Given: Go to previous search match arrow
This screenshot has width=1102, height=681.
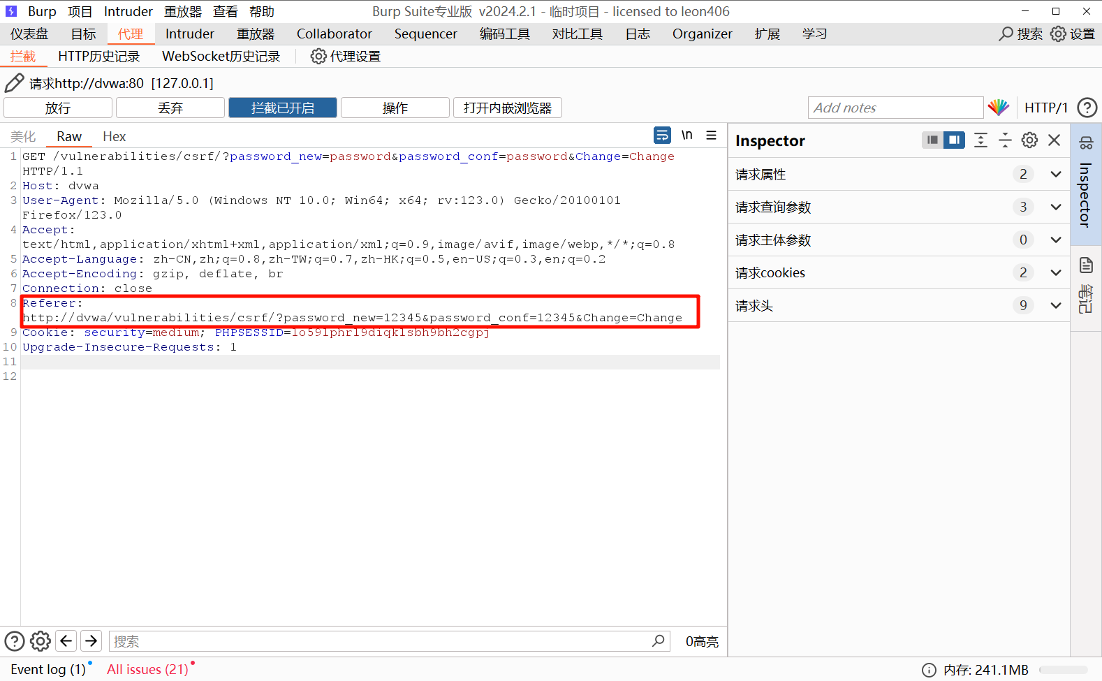Looking at the screenshot, I should click(x=66, y=640).
